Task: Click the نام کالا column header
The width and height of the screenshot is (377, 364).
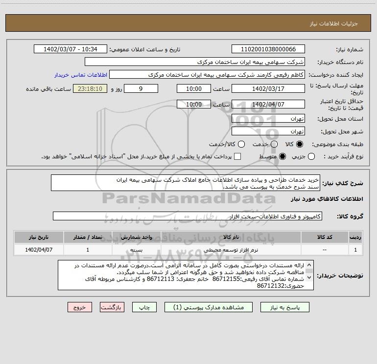Action: click(231, 237)
